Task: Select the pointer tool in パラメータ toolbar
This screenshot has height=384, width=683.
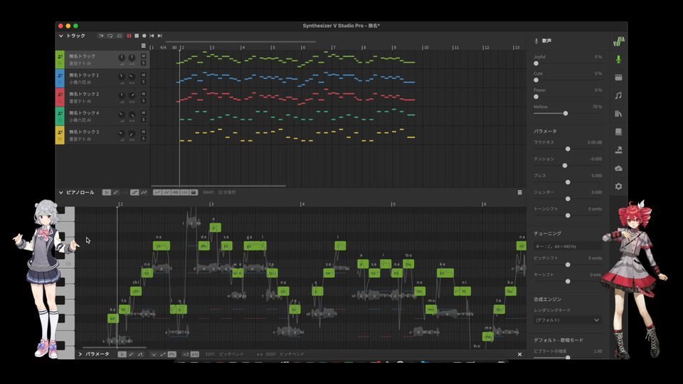Action: click(x=122, y=354)
